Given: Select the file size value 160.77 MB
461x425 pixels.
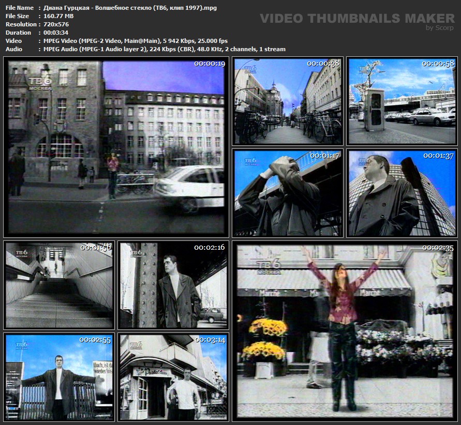Looking at the screenshot, I should click(x=58, y=16).
